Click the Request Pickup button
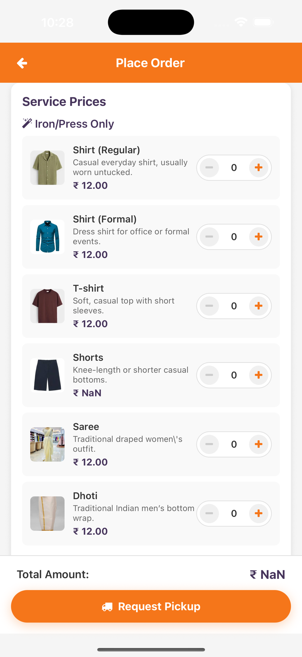Image resolution: width=302 pixels, height=657 pixels. point(151,606)
